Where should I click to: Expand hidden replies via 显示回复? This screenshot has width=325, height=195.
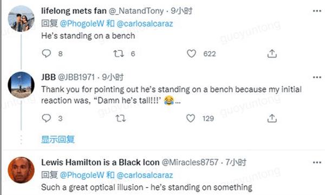point(58,139)
